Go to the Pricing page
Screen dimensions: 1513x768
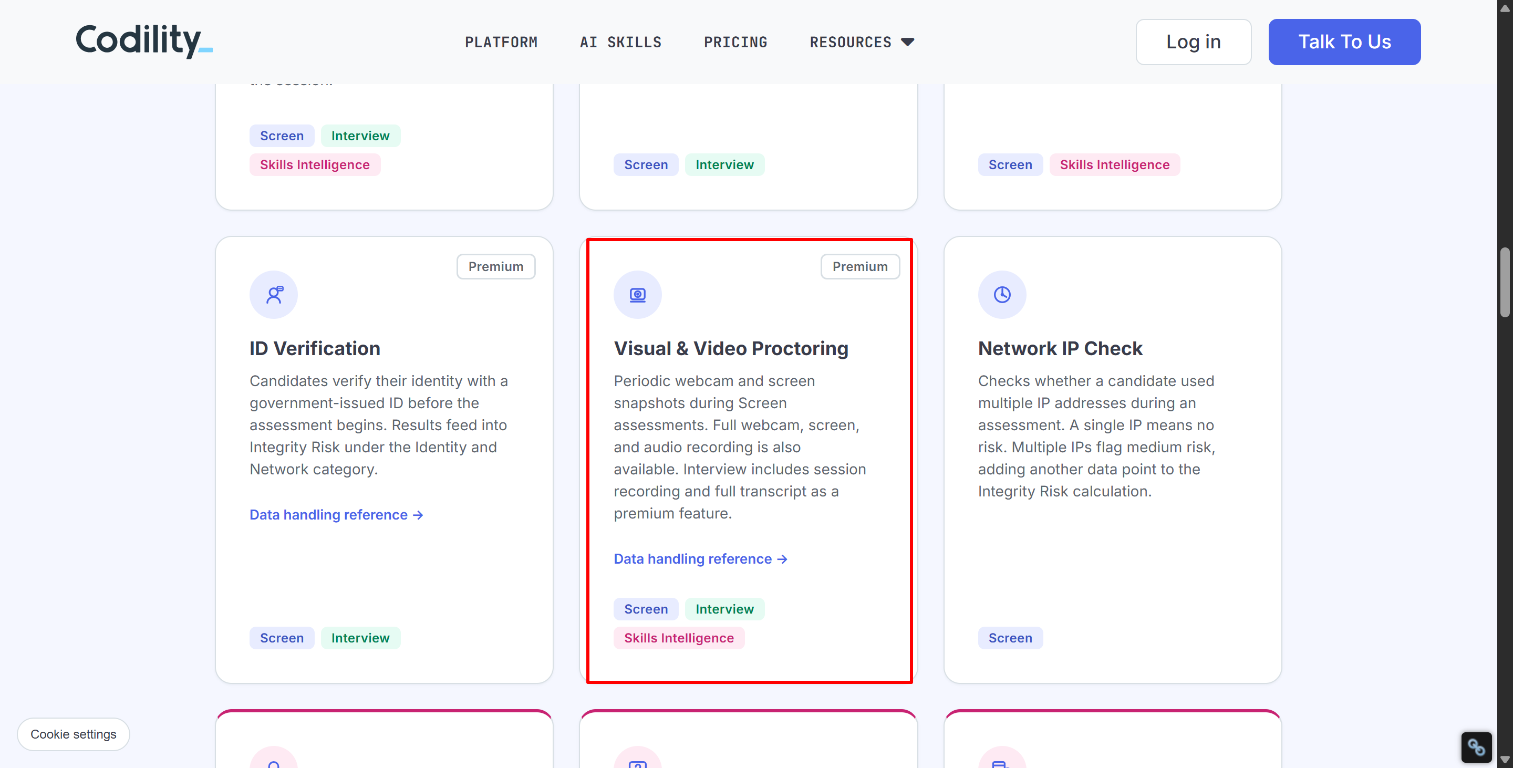point(735,42)
